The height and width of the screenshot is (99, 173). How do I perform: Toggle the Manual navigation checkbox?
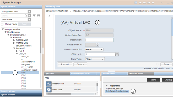(x=2, y=24)
